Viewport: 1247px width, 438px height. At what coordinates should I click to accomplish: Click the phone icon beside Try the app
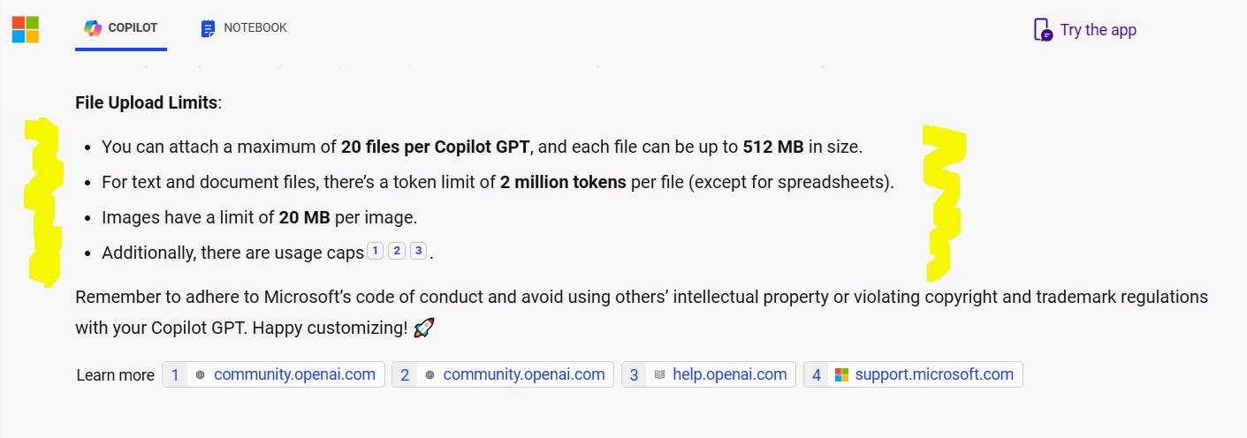(1043, 30)
